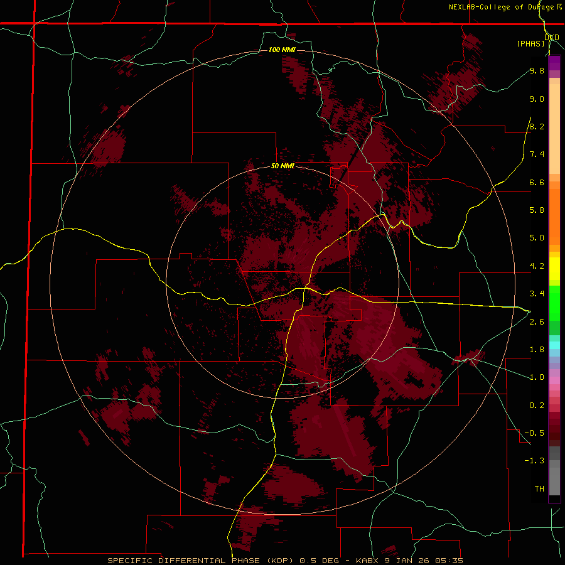
Task: Click the pink band of the color bar
Action: tap(554, 380)
